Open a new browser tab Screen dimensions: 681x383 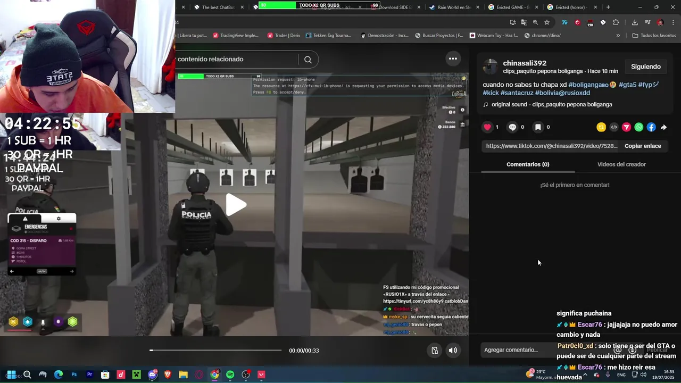[x=608, y=7]
